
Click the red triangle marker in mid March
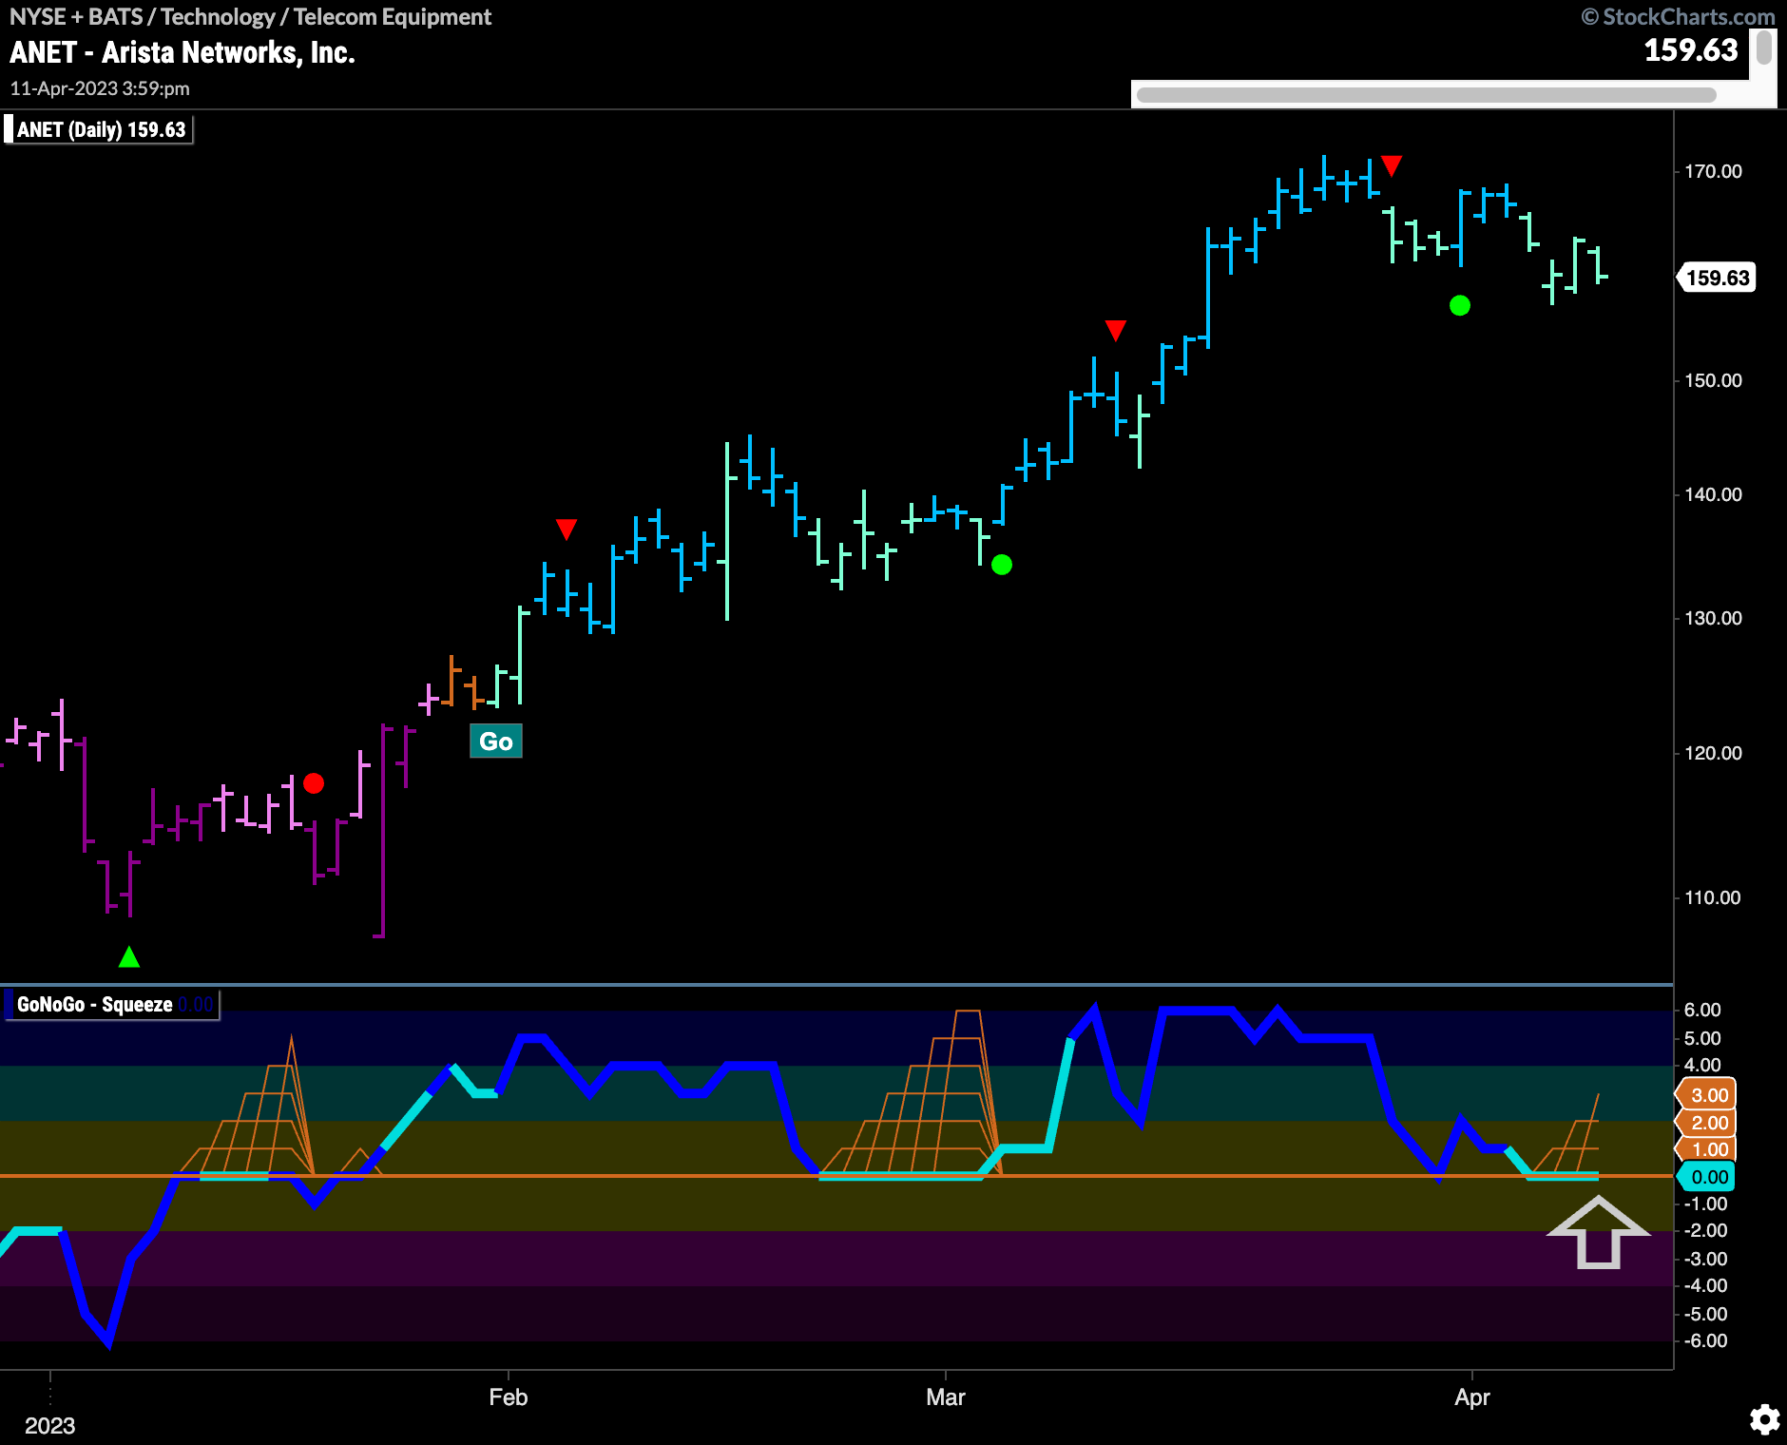[x=1116, y=331]
